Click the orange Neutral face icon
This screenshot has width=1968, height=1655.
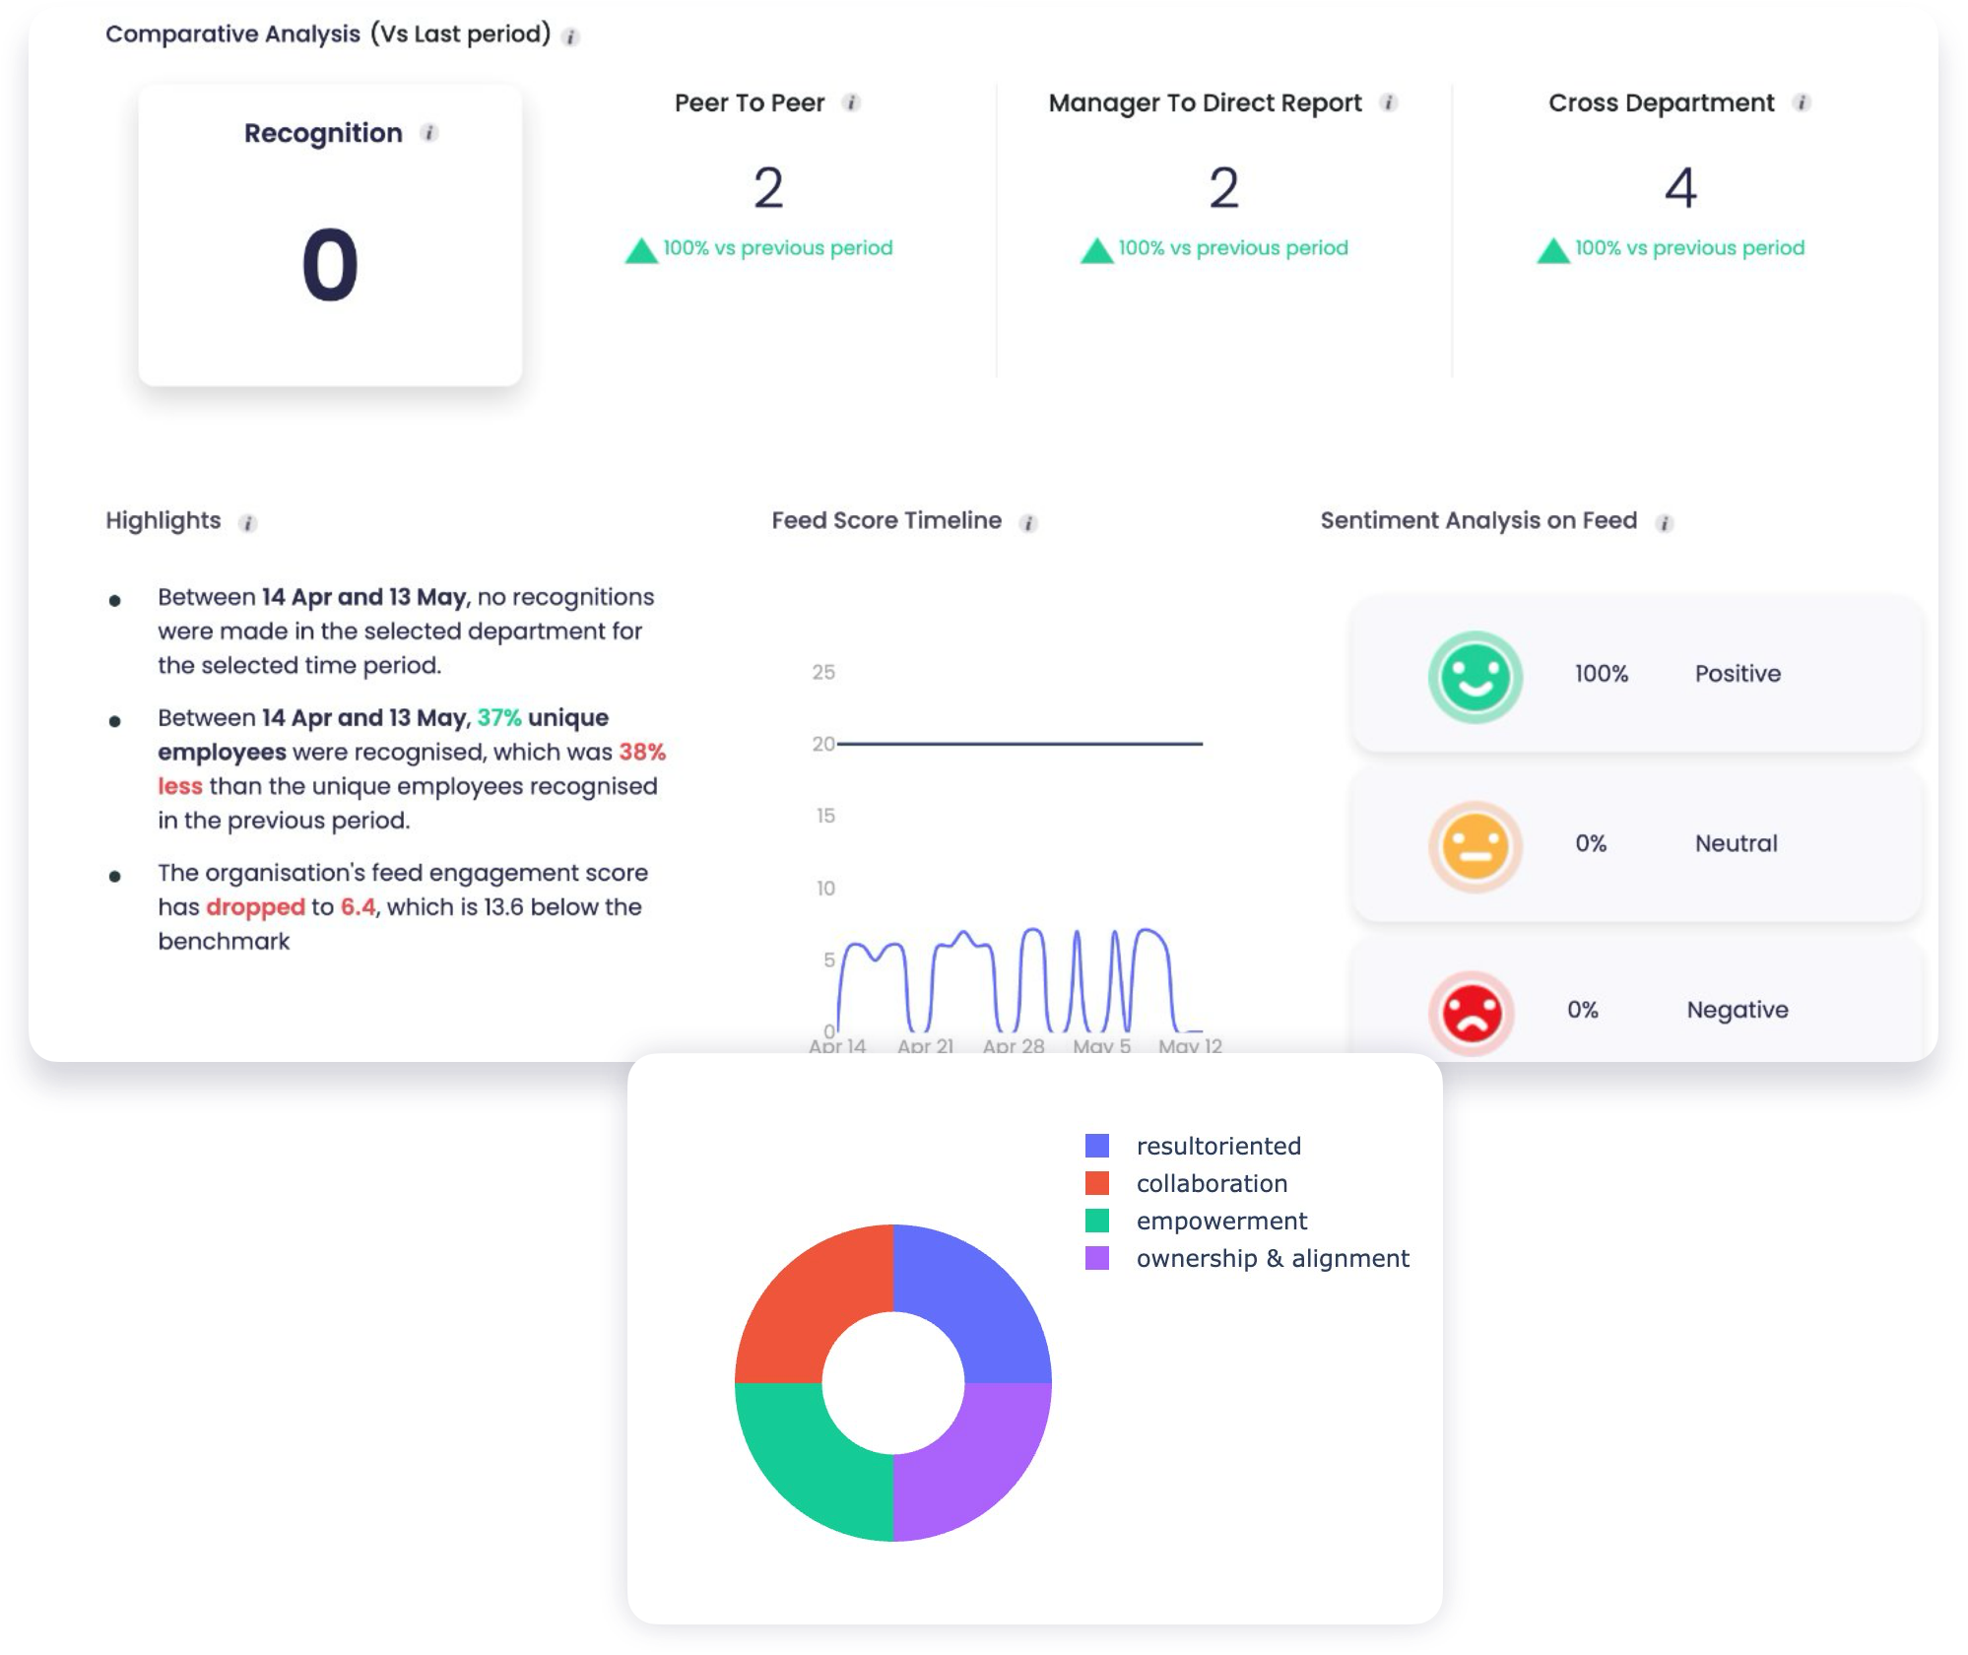coord(1475,846)
